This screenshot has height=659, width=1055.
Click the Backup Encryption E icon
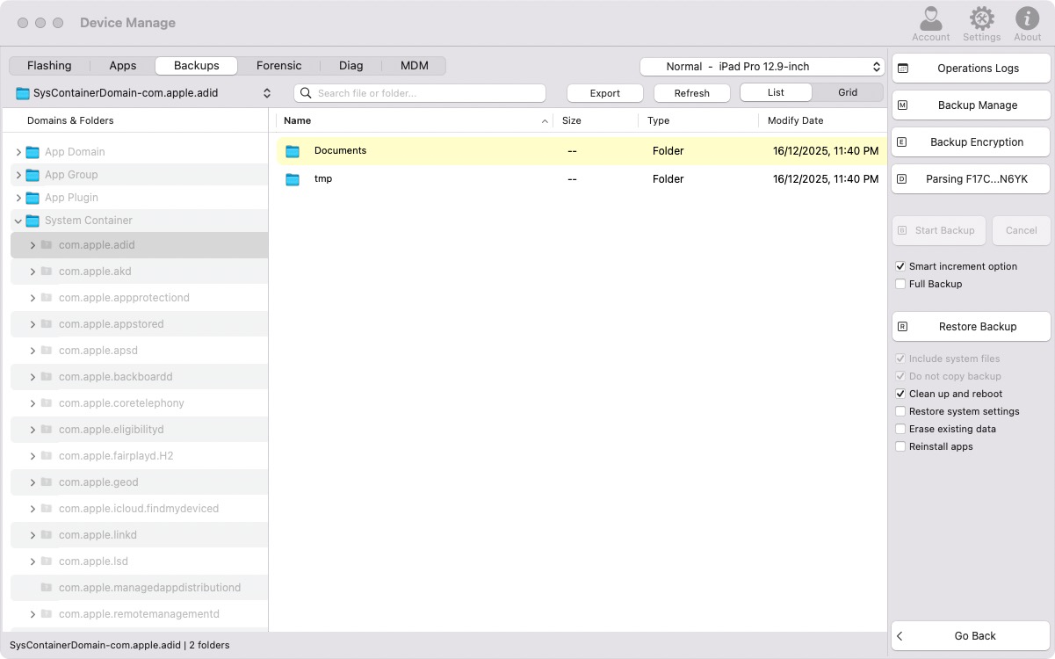pyautogui.click(x=902, y=142)
